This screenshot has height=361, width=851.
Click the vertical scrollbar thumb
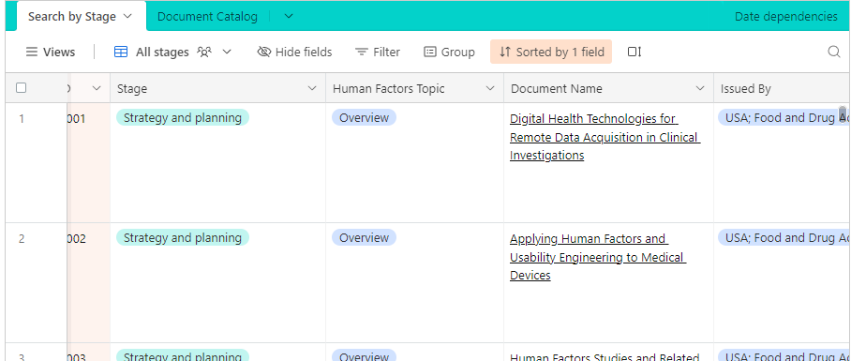pos(843,113)
